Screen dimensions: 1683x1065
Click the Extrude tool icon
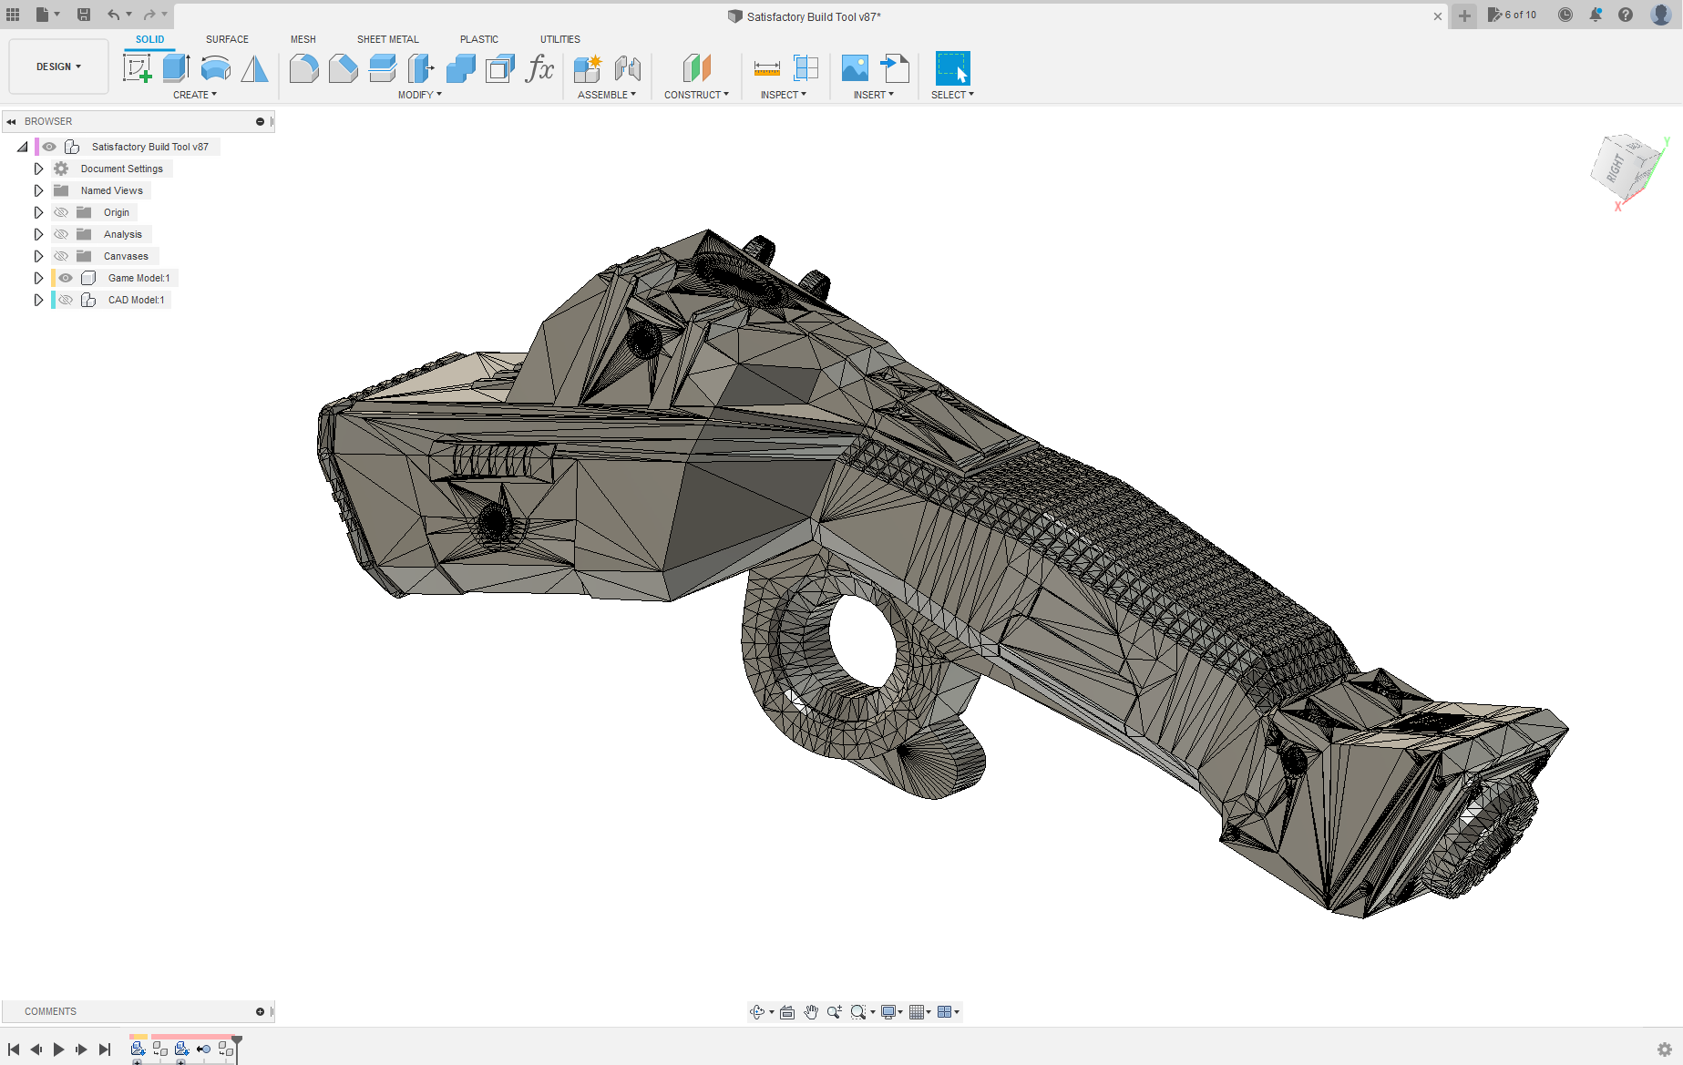pyautogui.click(x=176, y=68)
